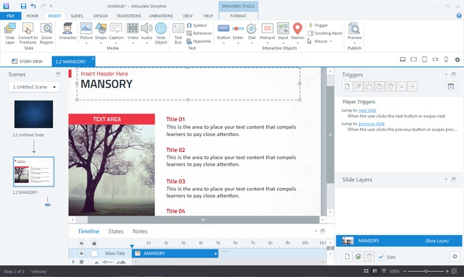The height and width of the screenshot is (277, 464).
Task: Undo the last action
Action: click(x=33, y=7)
